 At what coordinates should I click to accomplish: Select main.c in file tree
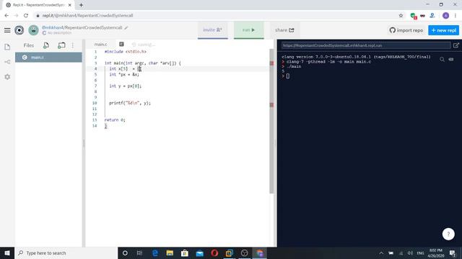coord(48,58)
